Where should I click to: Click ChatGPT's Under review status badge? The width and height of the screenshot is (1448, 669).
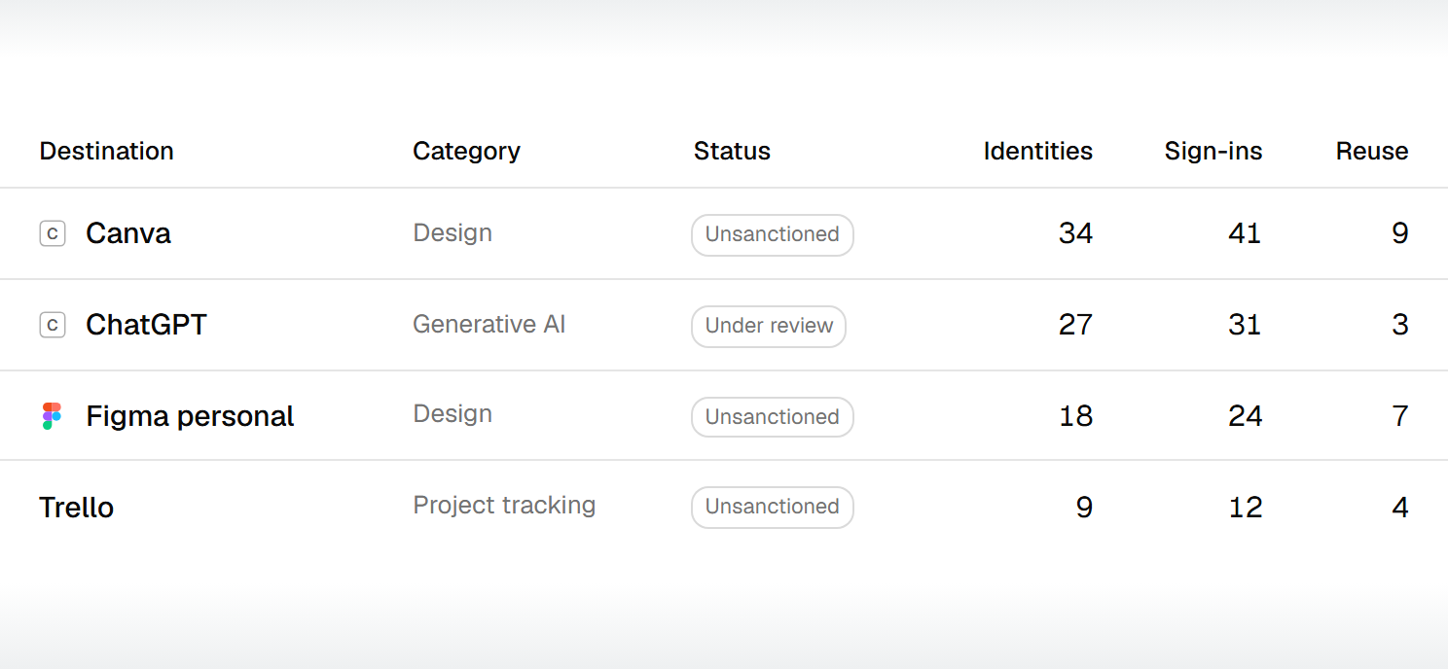pos(769,326)
